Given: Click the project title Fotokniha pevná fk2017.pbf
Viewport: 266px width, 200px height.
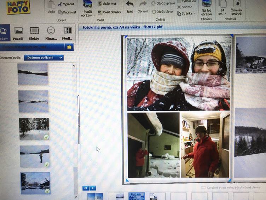Looking at the screenshot, I should click(122, 27).
